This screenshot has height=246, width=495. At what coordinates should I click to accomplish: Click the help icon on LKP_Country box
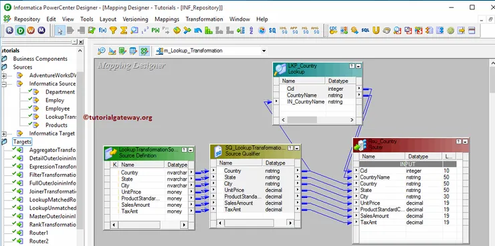tap(352, 66)
